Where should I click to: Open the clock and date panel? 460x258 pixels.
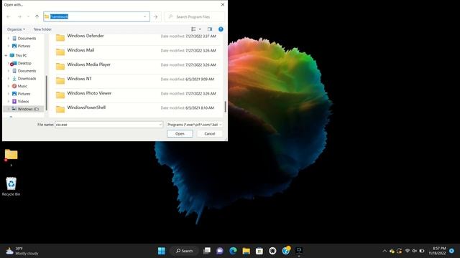(x=437, y=251)
